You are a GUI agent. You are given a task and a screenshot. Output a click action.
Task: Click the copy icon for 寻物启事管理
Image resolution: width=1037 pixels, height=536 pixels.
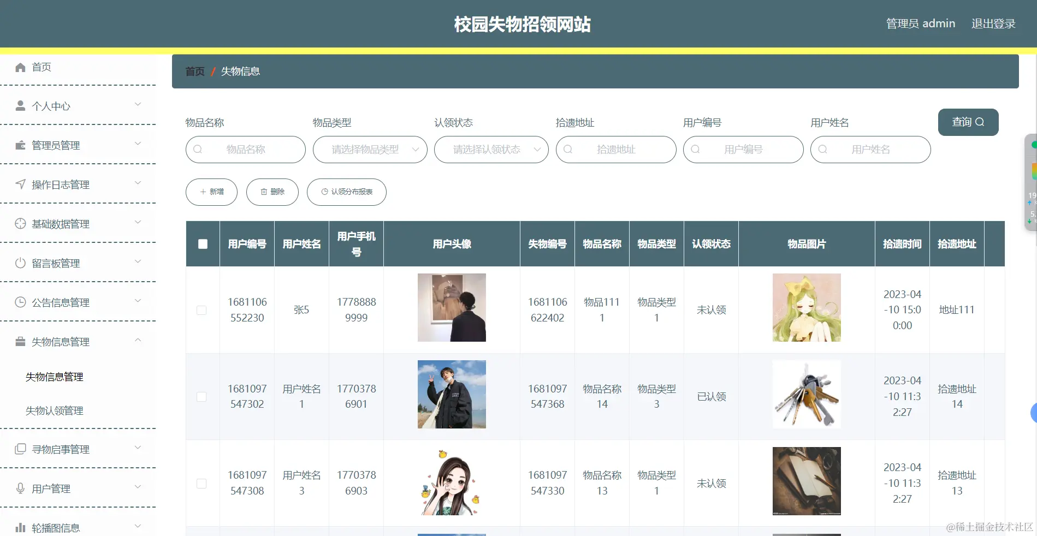(x=20, y=449)
